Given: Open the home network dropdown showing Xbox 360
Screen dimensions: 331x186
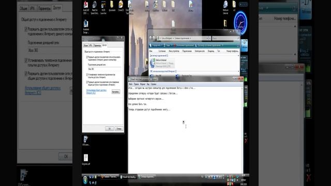Looking at the screenshot, I should 104,69.
